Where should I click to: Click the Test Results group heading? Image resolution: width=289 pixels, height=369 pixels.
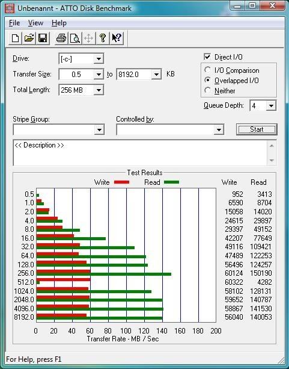click(x=145, y=173)
